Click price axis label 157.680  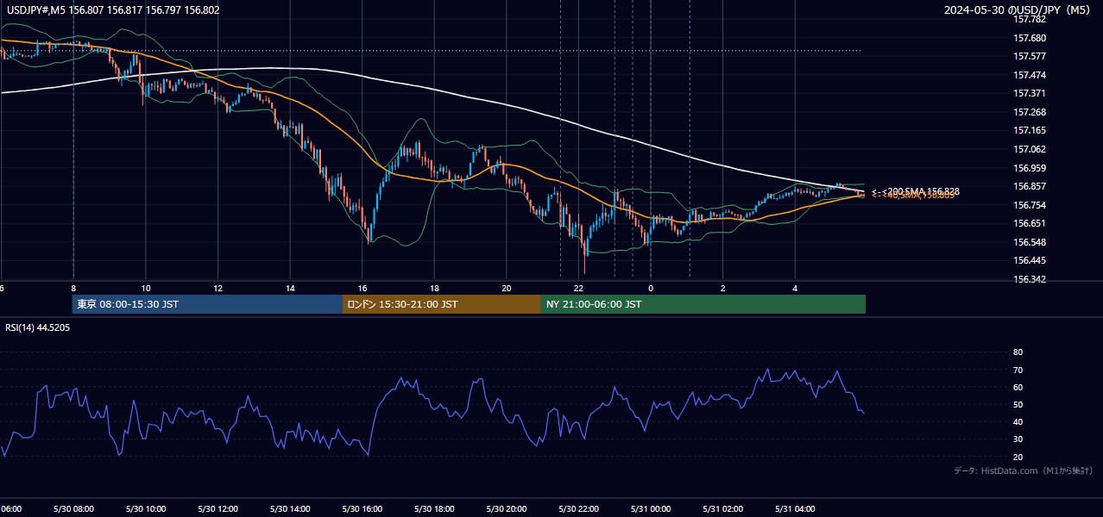point(1030,38)
